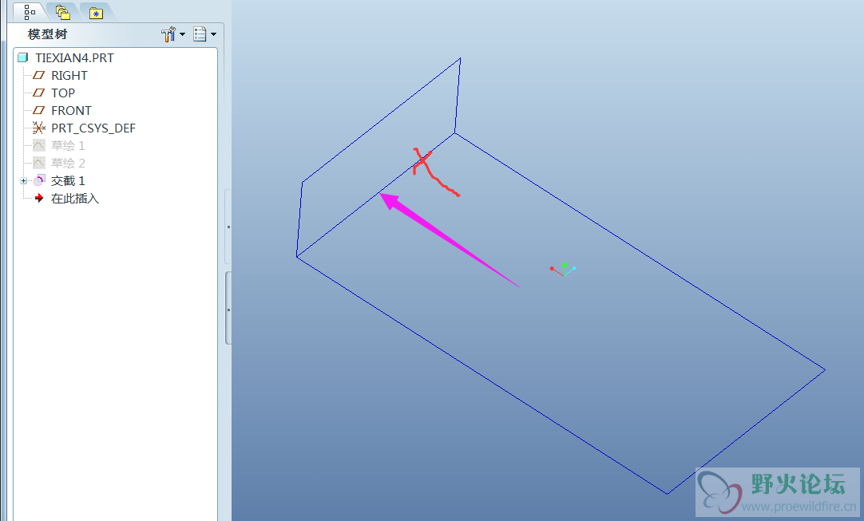Click the TIEXIAN4.PRT part icon
The image size is (864, 521).
(x=22, y=57)
